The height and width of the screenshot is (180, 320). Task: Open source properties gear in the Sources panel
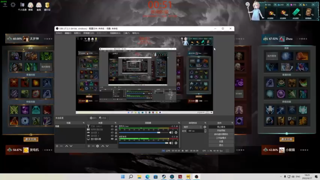[98, 146]
